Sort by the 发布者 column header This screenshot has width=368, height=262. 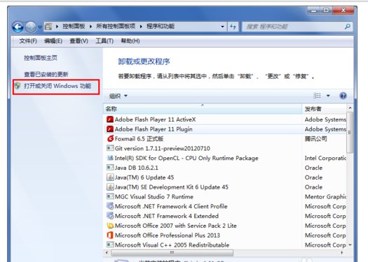click(324, 109)
